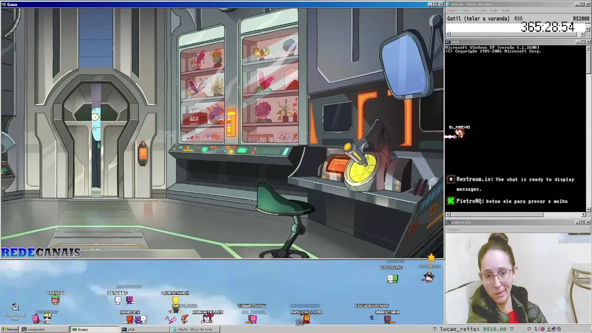Click the chat horizontal scrollbar thumb
The image size is (592, 333).
tap(497, 215)
